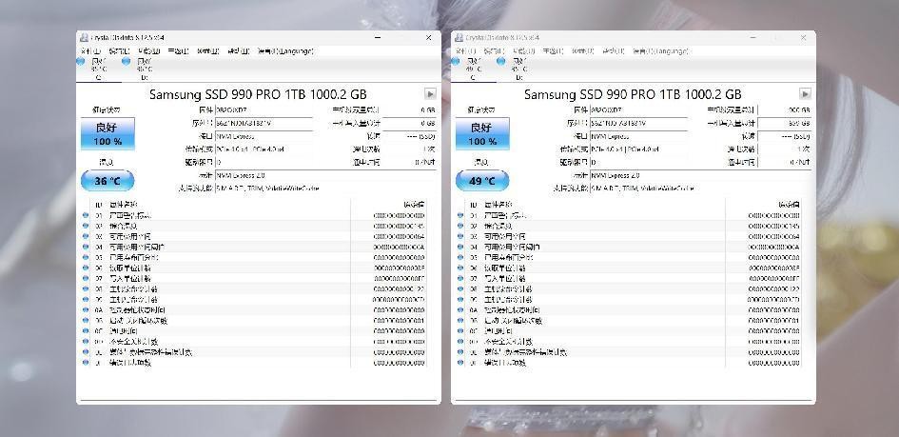Click NVM Express 2.0 standard field, 49 °C window
This screenshot has height=437, width=899.
point(700,175)
